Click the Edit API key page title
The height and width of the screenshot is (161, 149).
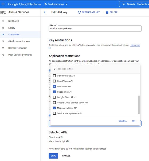pyautogui.click(x=59, y=12)
